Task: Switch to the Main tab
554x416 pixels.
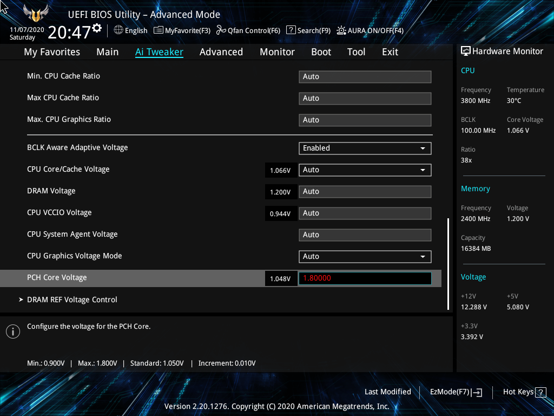Action: 108,52
